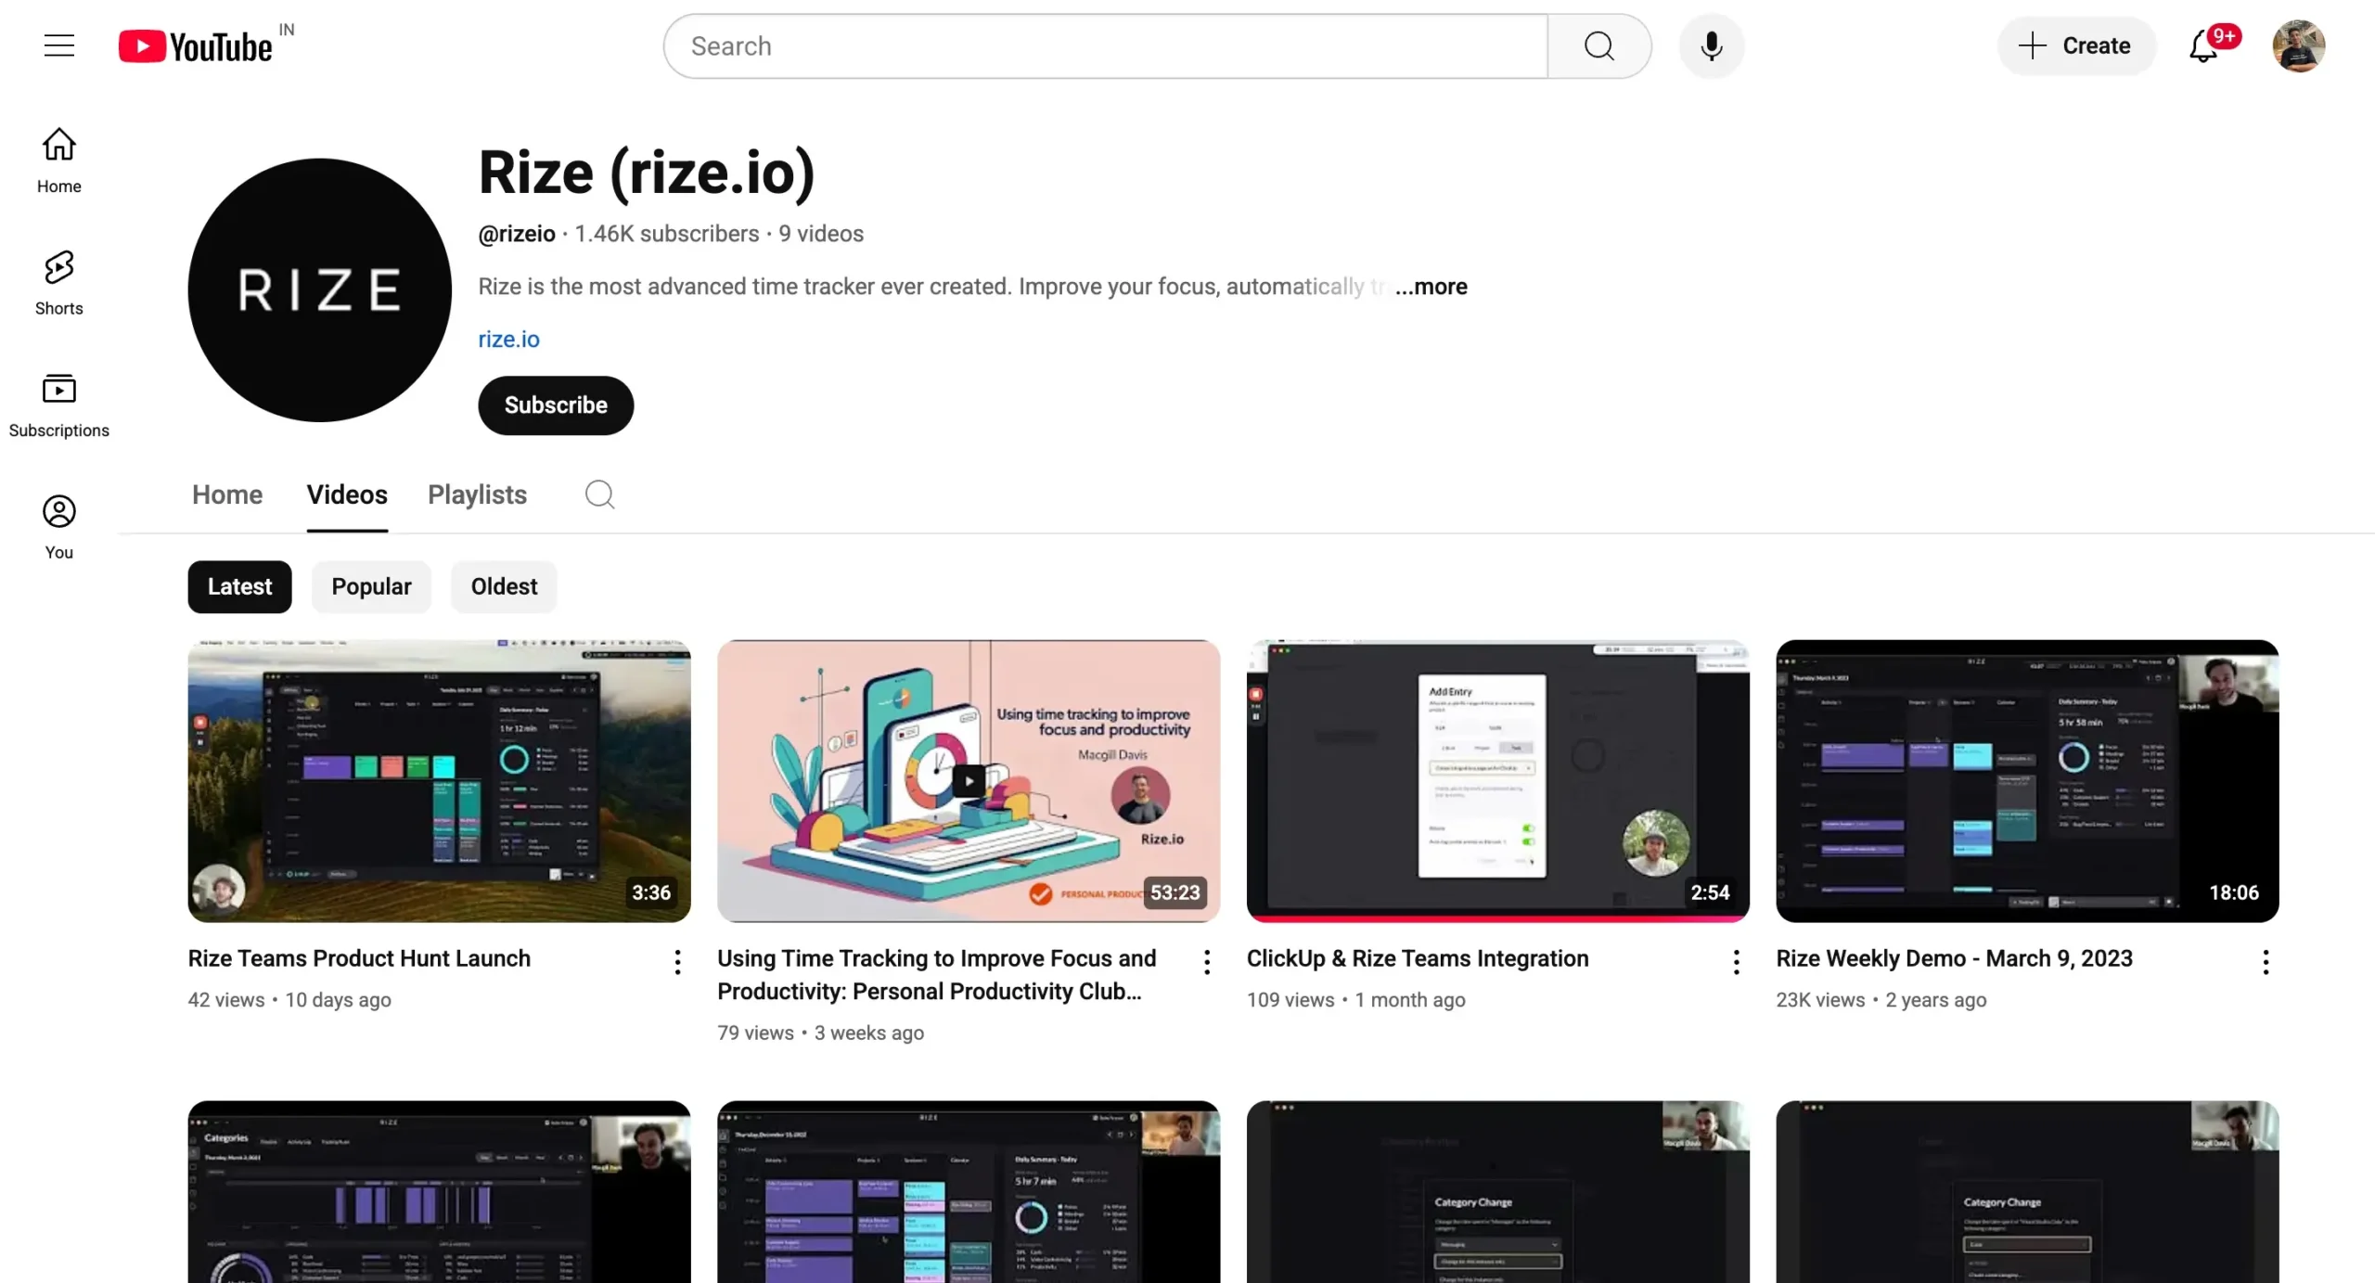Screen dimensions: 2375x1283
Task: Click the YouTube logo
Action: (196, 46)
